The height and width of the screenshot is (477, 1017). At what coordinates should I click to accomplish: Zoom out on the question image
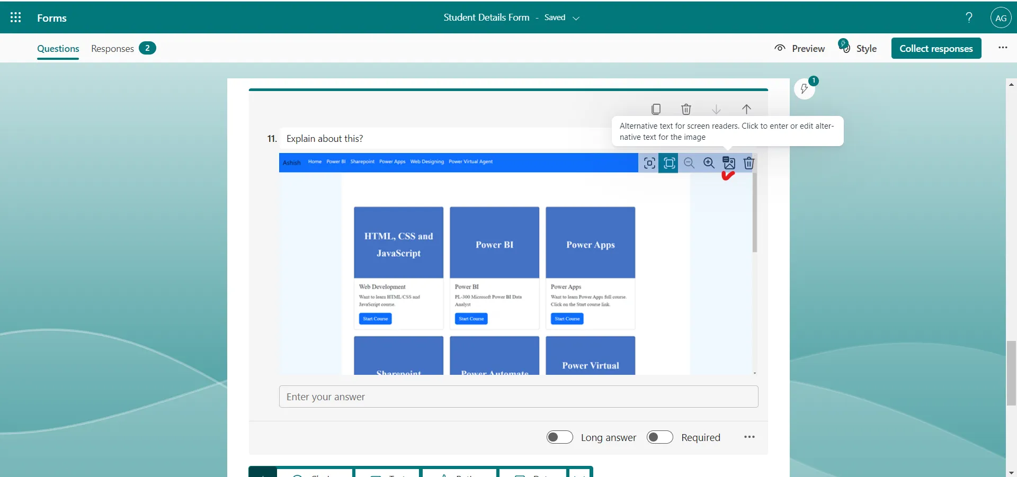point(689,163)
